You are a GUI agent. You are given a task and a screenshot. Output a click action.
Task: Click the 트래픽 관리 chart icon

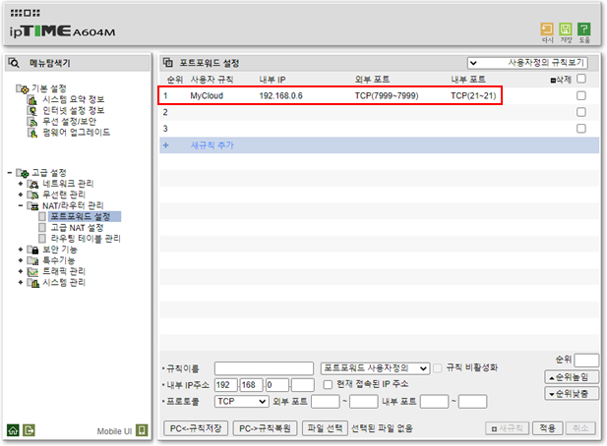32,272
